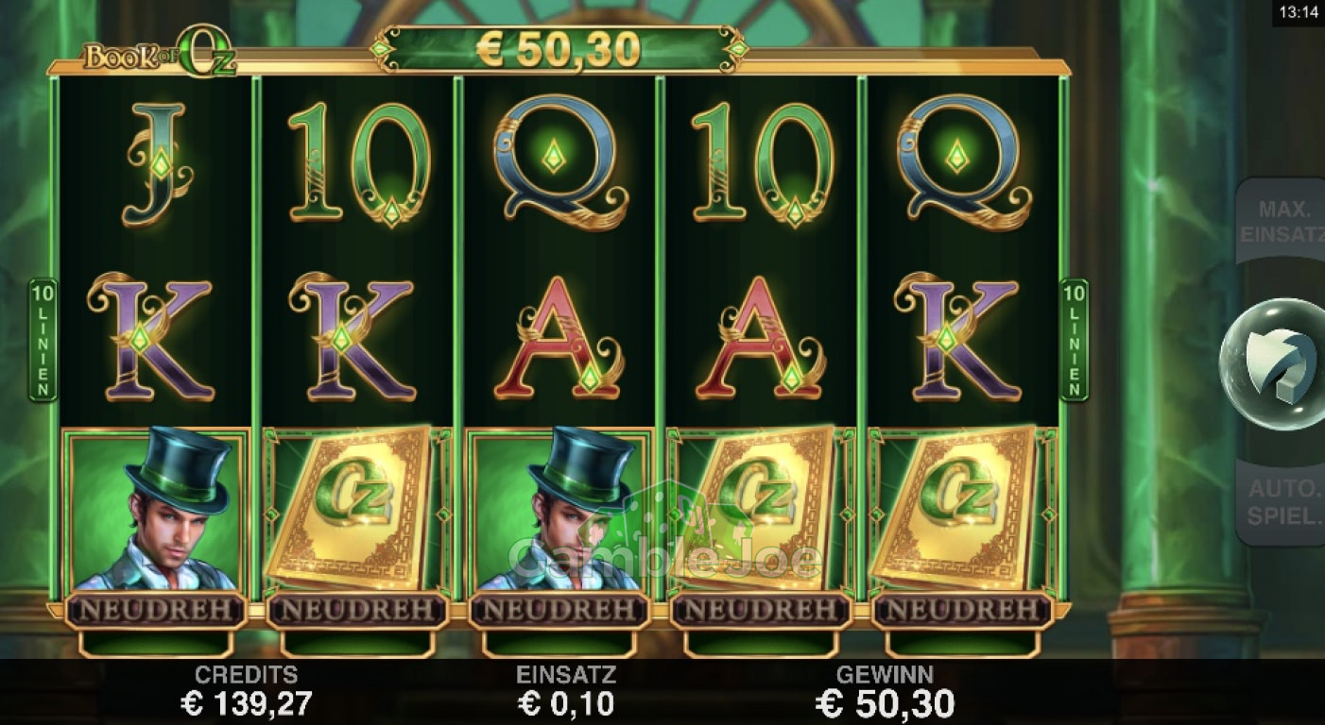Click Neudreh under the second reel
The image size is (1325, 725).
point(357,610)
